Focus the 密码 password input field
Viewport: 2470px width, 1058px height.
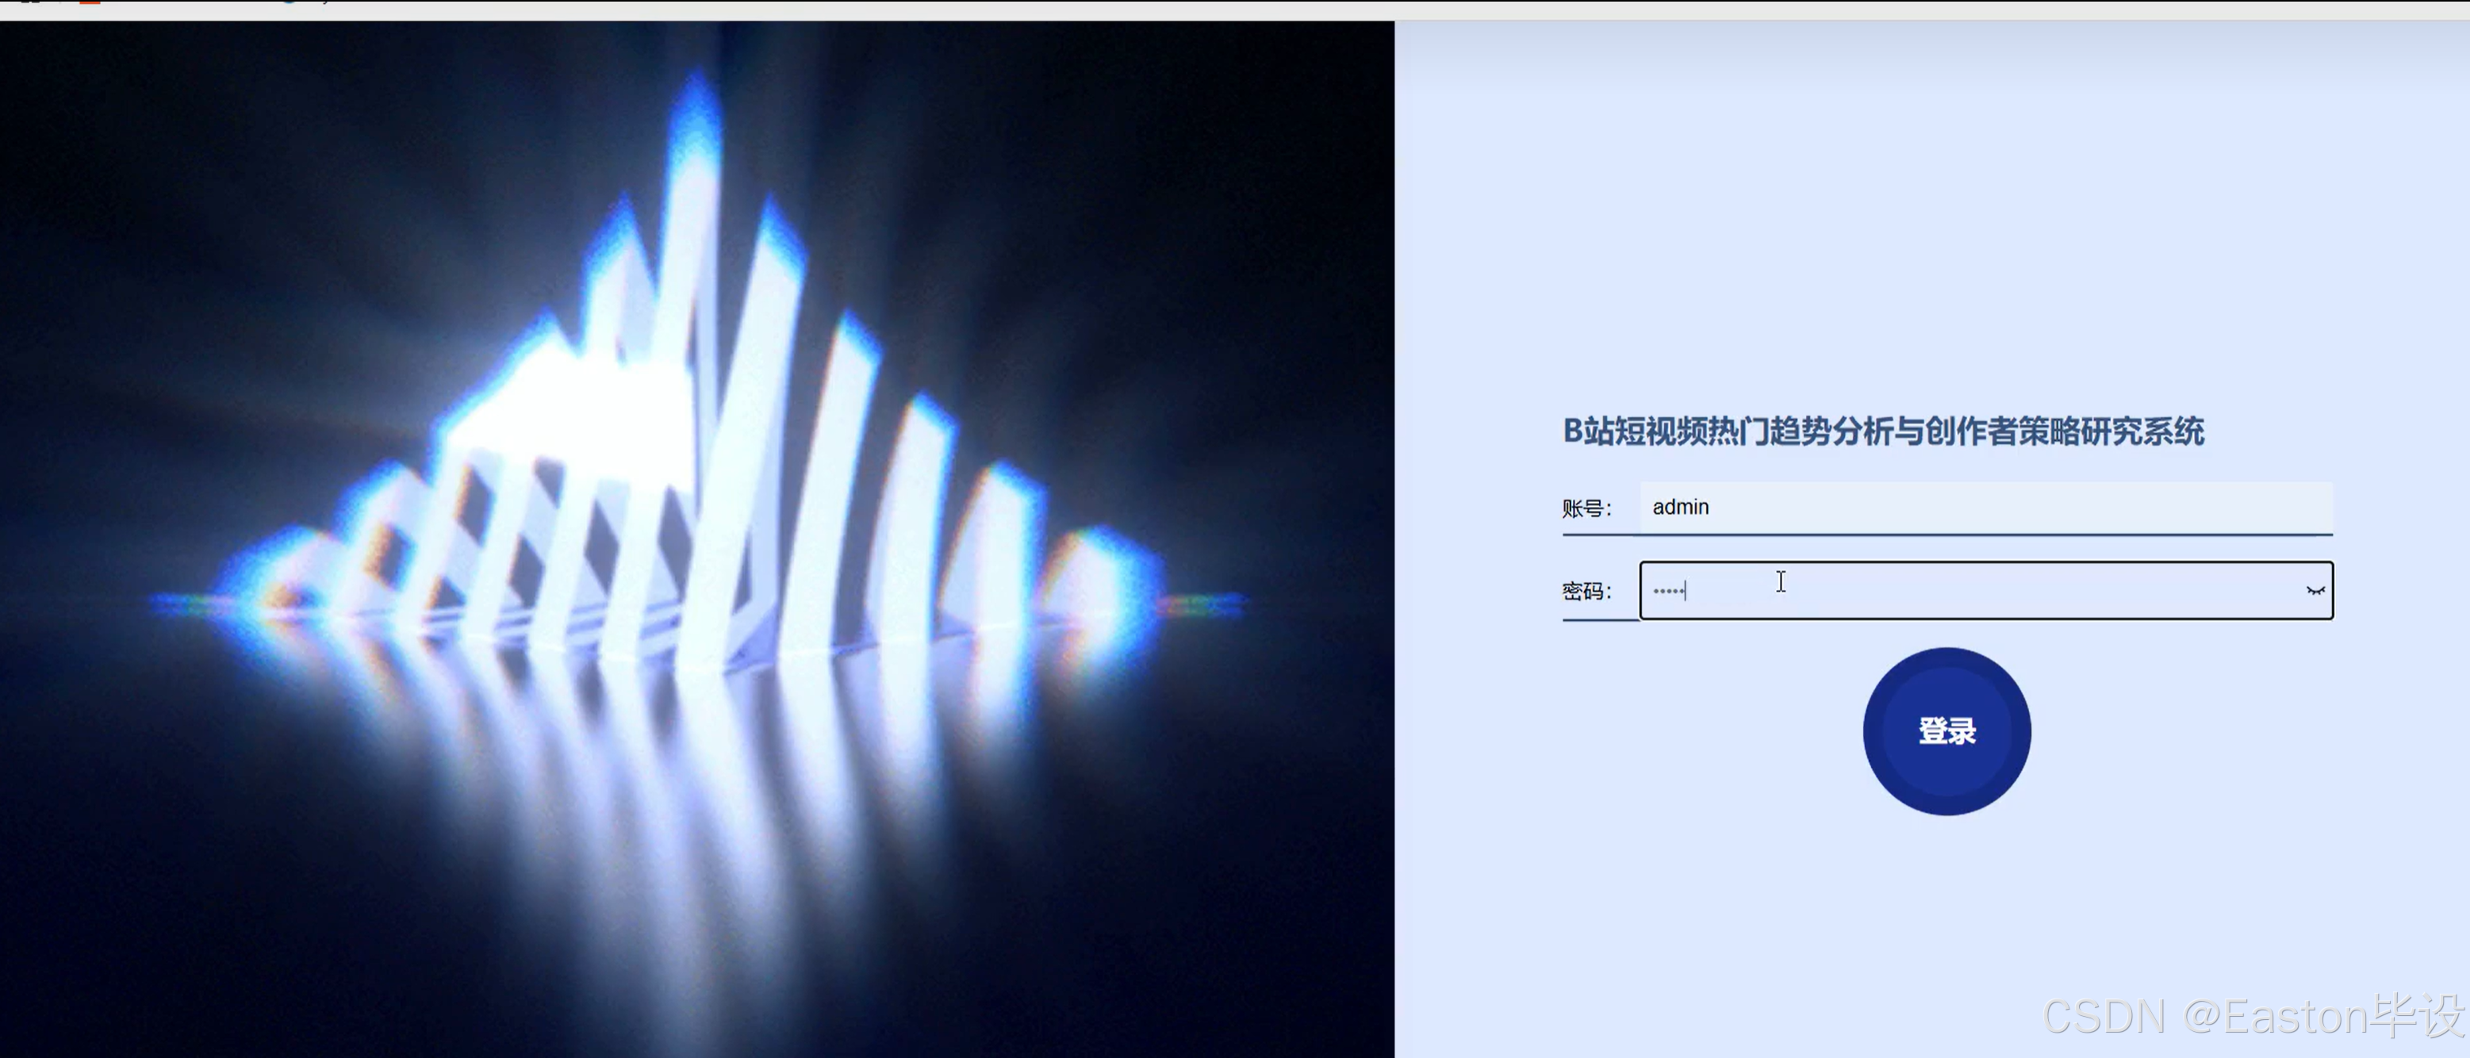(x=1986, y=590)
